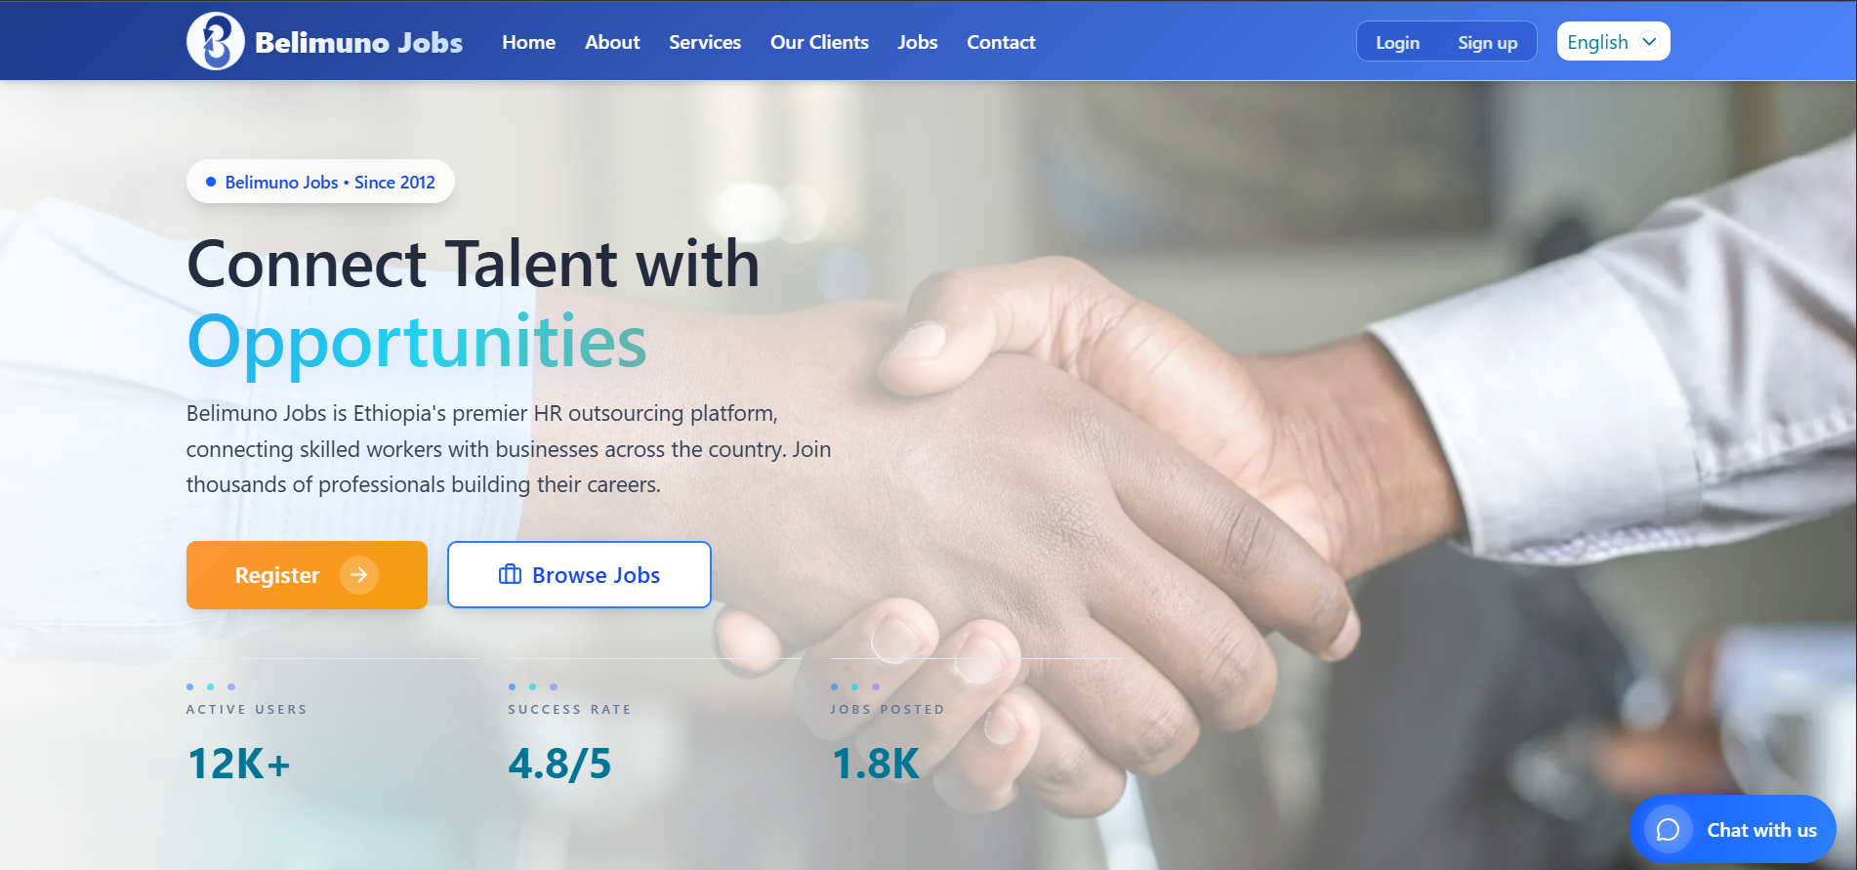
Task: Click the Belimuno Jobs brand name text
Action: pos(358,42)
